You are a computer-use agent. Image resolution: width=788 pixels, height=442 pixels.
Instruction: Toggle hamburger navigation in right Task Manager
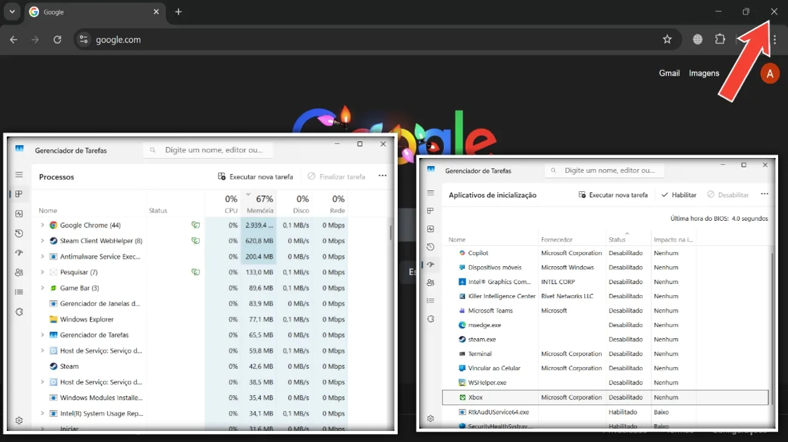click(x=430, y=193)
